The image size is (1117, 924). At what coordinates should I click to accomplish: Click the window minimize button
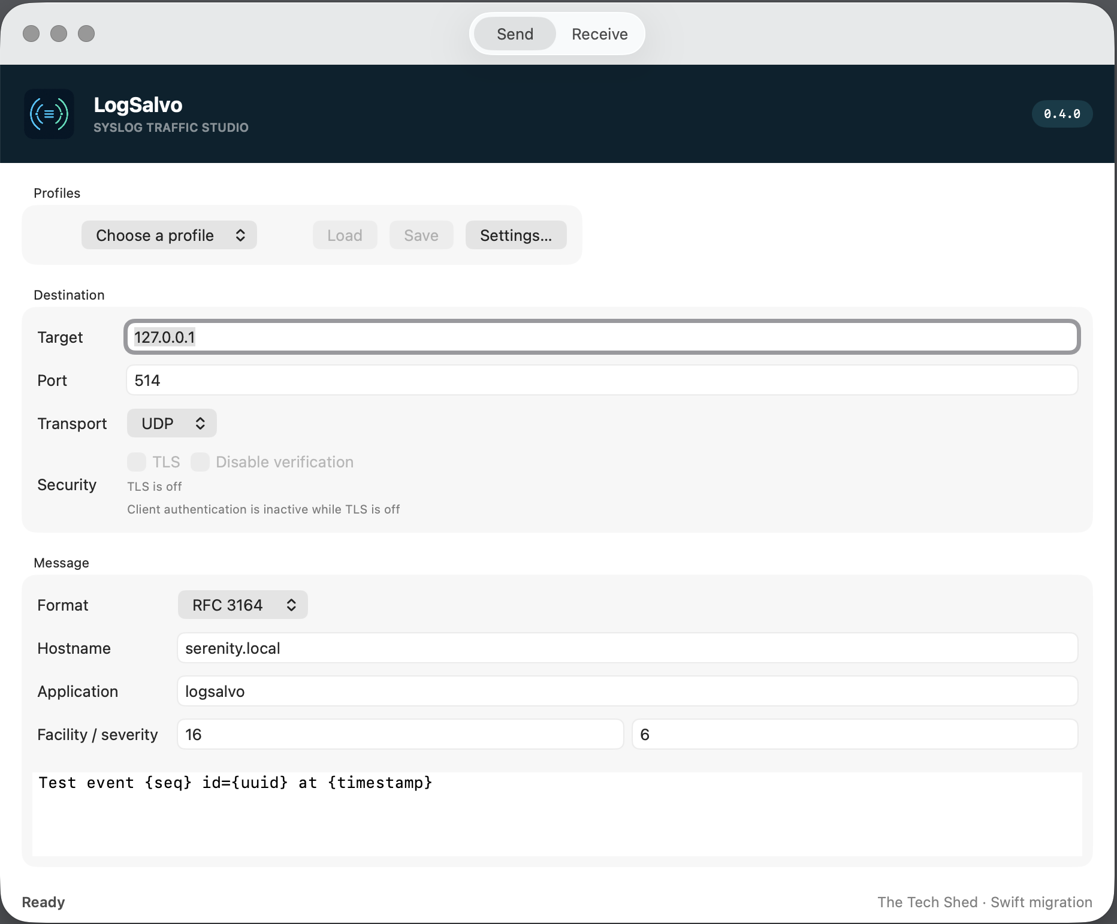pos(59,34)
